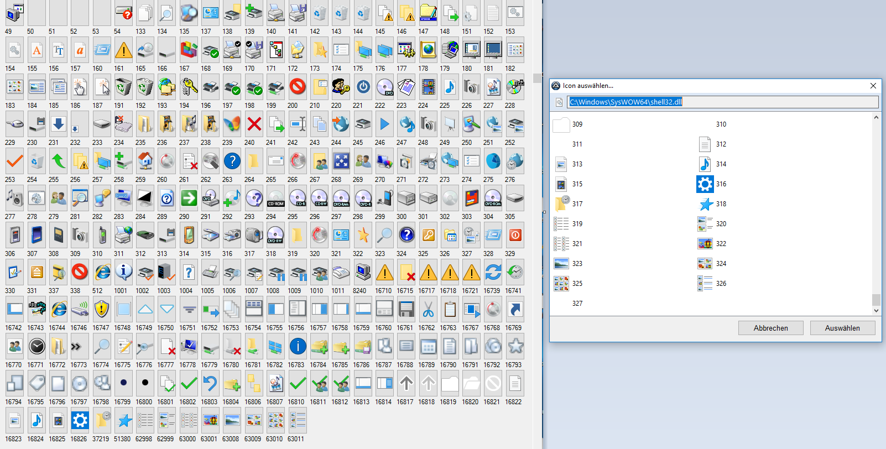
Task: Click the floppy disk save icon 16761
Action: point(406,309)
